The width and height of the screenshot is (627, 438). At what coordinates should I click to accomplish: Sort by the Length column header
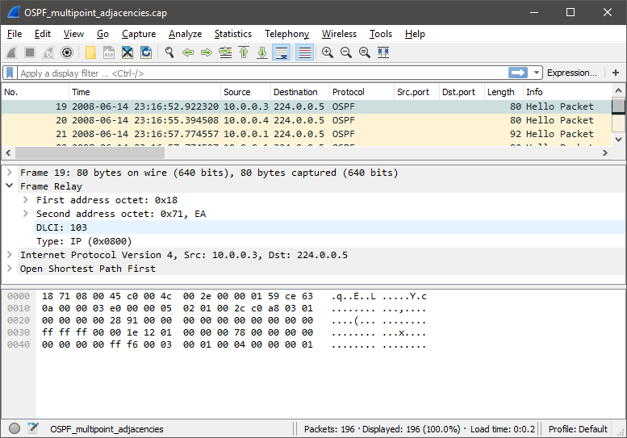504,92
